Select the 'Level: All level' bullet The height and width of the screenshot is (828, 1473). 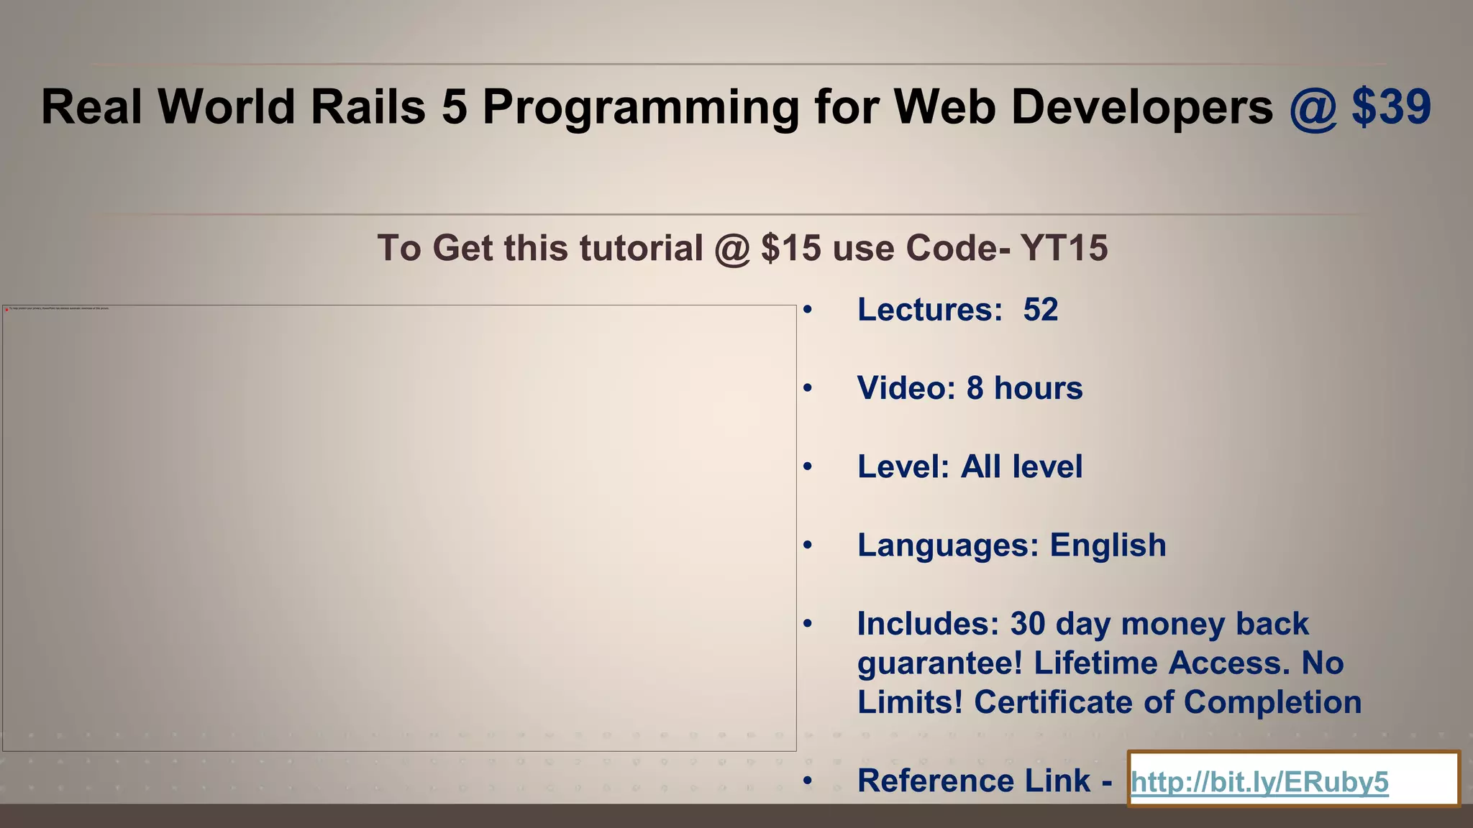(x=970, y=466)
